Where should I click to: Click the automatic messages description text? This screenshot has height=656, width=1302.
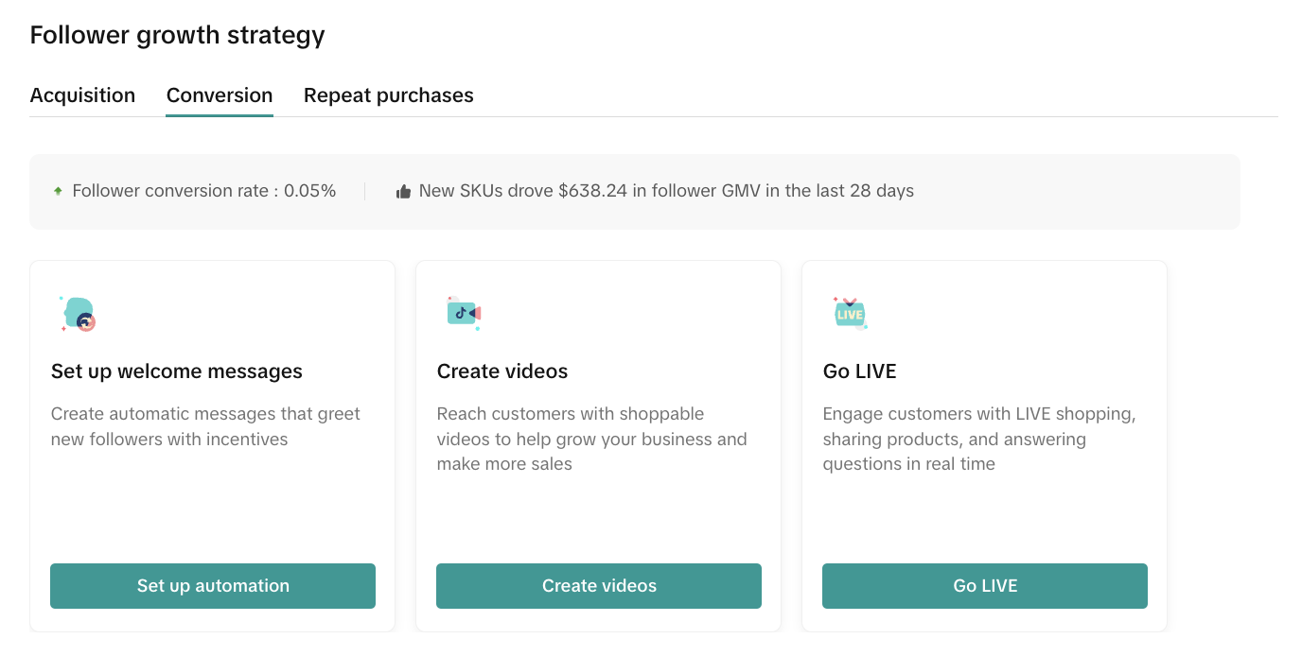tap(205, 426)
